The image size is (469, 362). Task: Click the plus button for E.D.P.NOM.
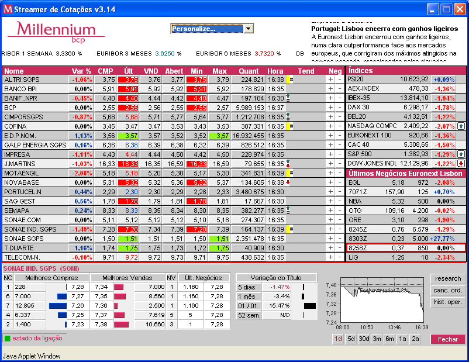(x=330, y=136)
